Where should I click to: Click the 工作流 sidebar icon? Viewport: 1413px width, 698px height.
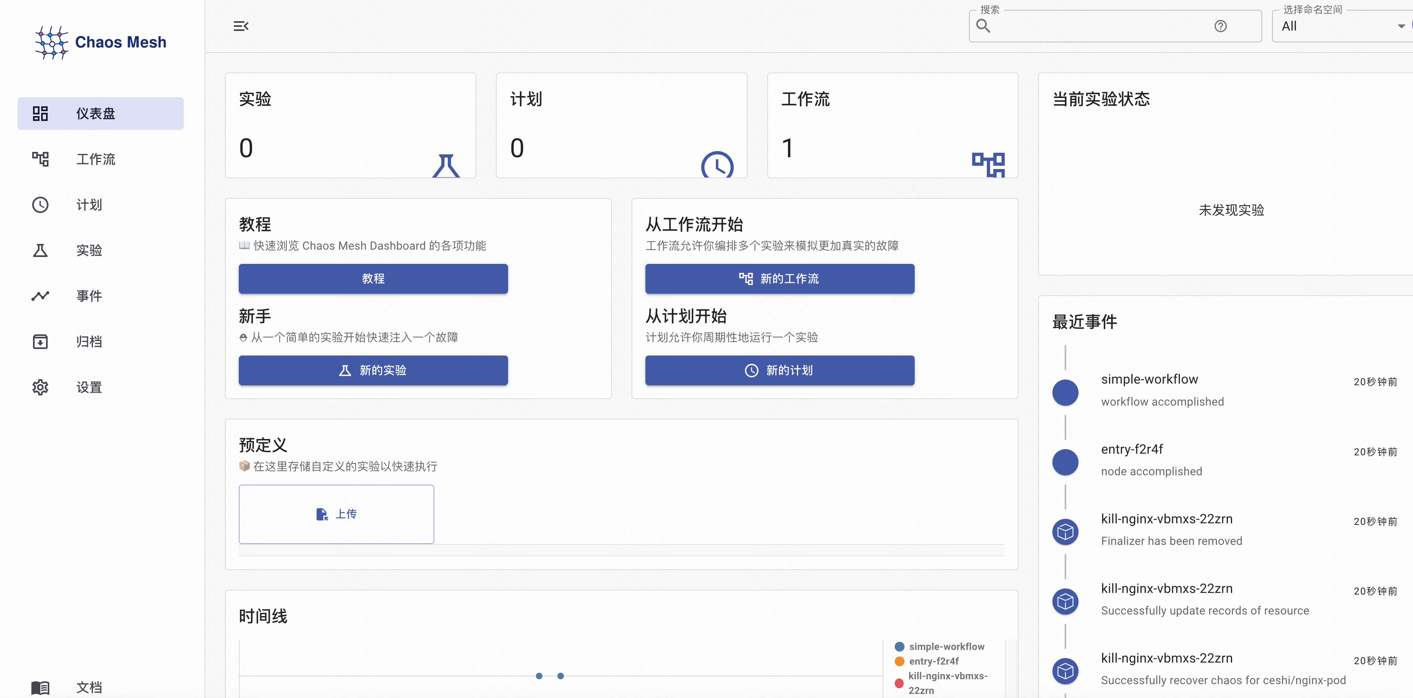pyautogui.click(x=40, y=159)
